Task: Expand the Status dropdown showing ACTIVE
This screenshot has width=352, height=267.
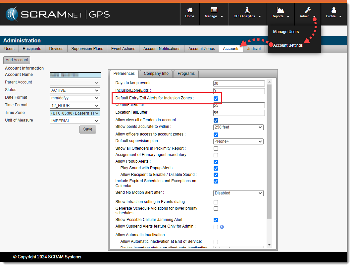Action: [75, 90]
